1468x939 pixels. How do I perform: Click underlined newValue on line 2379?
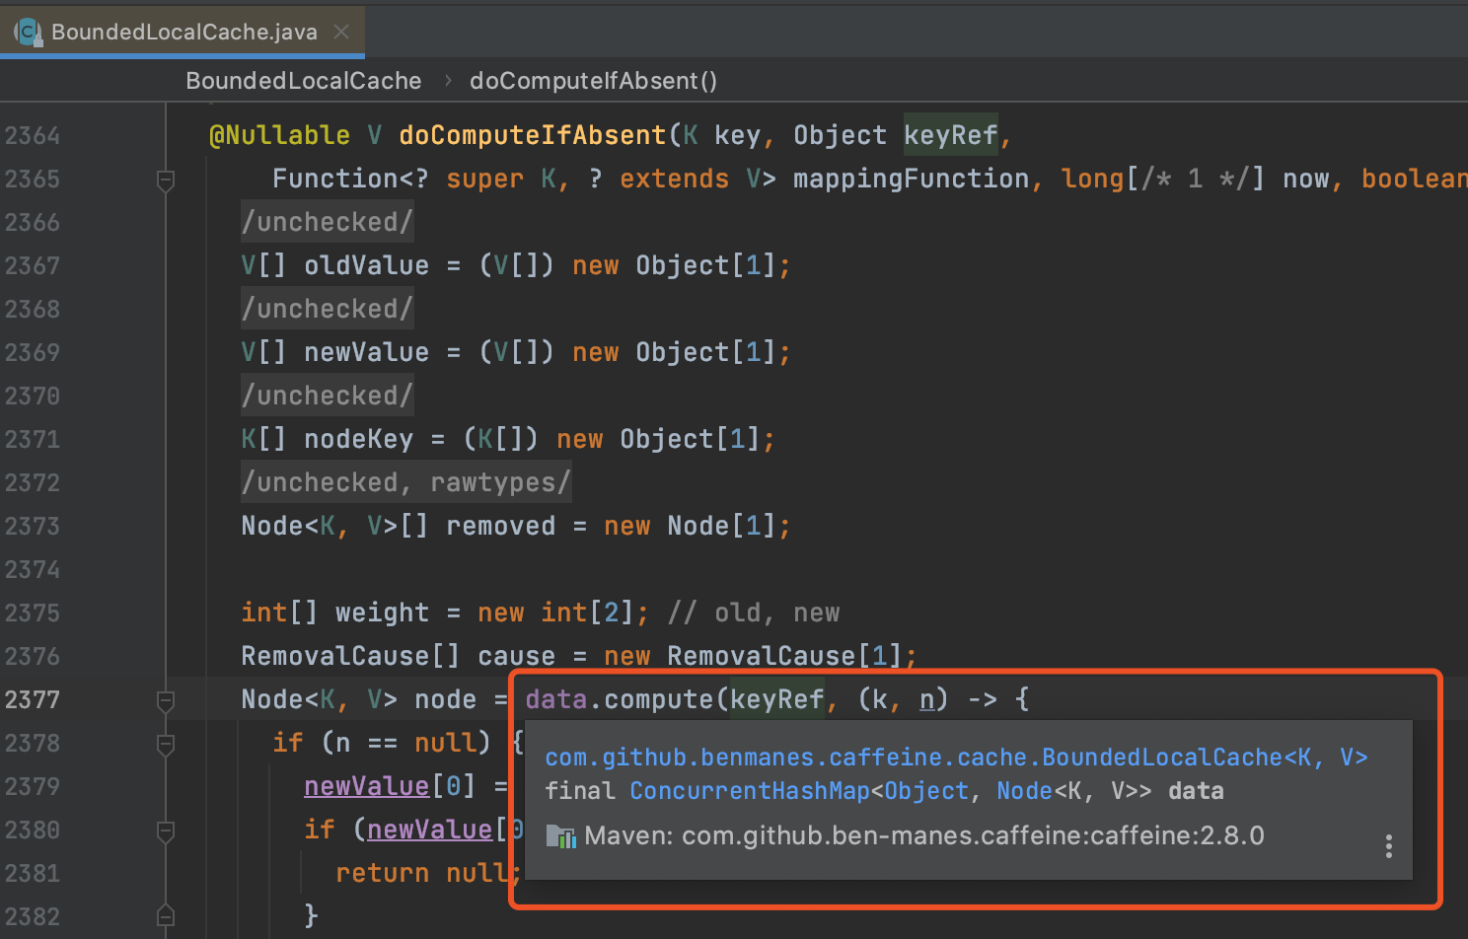click(x=367, y=786)
